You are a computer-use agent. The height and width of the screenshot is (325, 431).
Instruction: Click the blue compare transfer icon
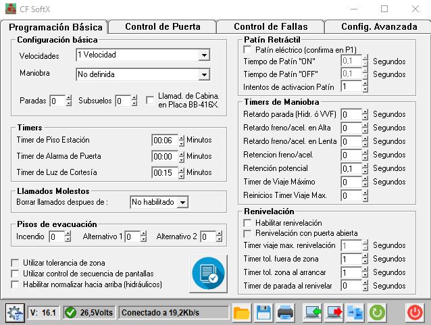(355, 313)
